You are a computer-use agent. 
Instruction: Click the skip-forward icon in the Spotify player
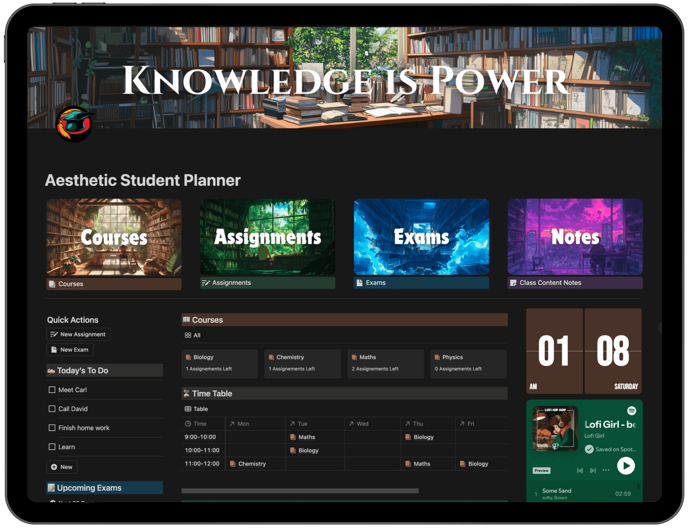(593, 470)
